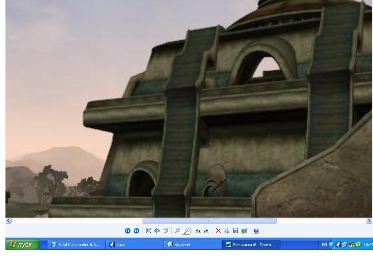The width and height of the screenshot is (373, 279).
Task: Open viewer help with the question mark
Action: click(x=256, y=231)
